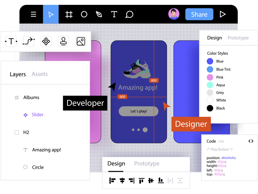Select the Amazing app! text on canvas
Image resolution: width=258 pixels, height=194 pixels.
(x=138, y=87)
